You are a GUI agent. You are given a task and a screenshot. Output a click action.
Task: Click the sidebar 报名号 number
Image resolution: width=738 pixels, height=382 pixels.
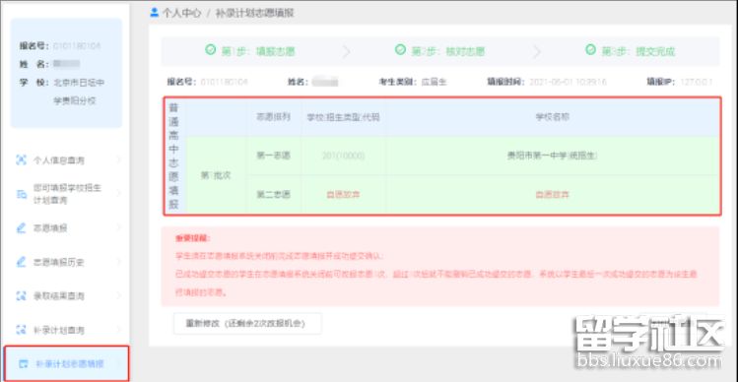coord(77,45)
